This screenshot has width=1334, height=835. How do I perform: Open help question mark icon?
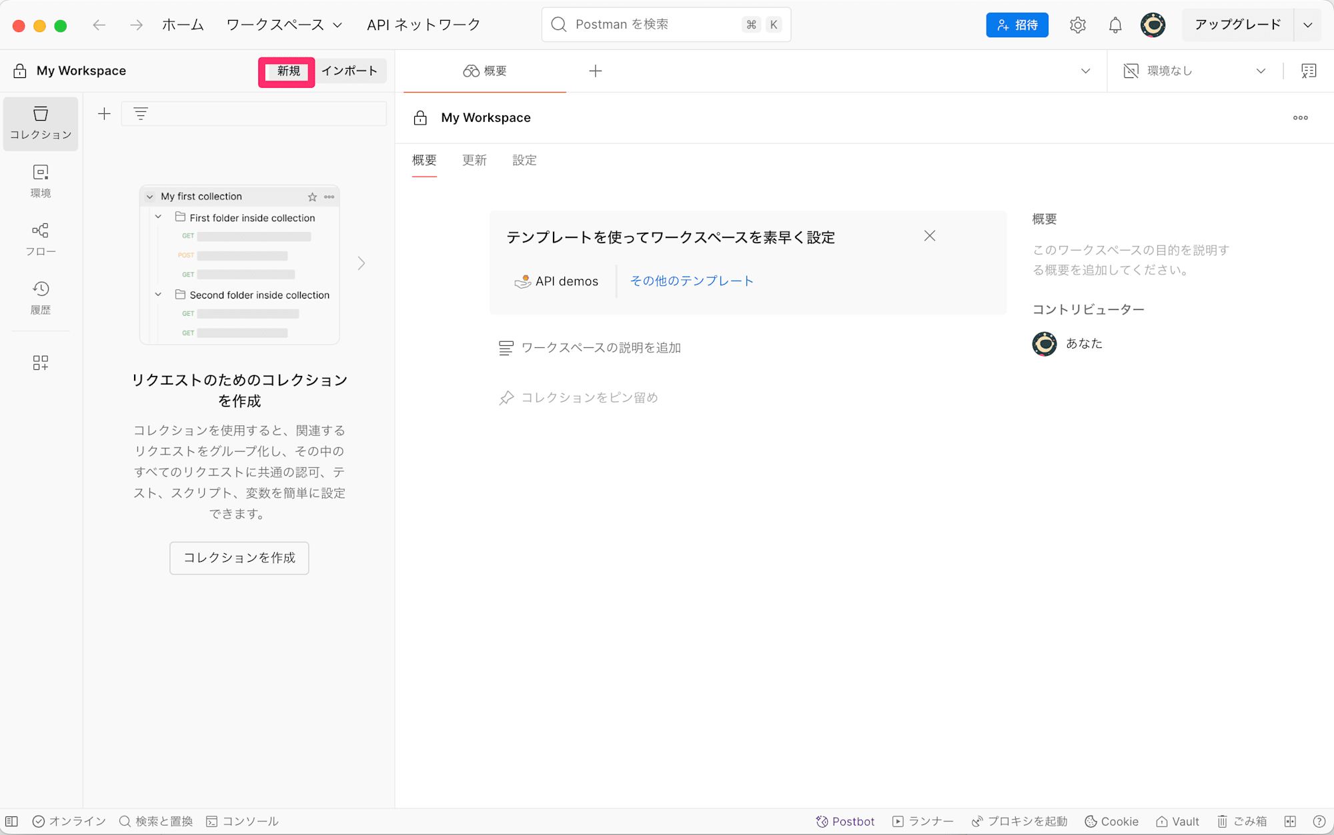[x=1319, y=821]
